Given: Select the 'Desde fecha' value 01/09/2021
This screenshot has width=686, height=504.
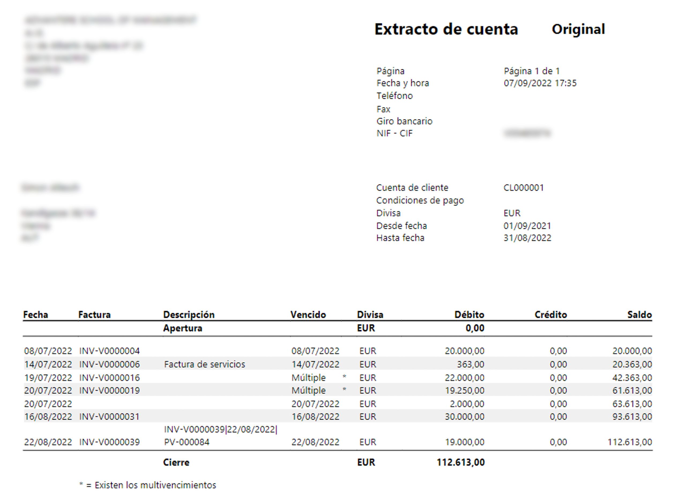Looking at the screenshot, I should tap(527, 226).
